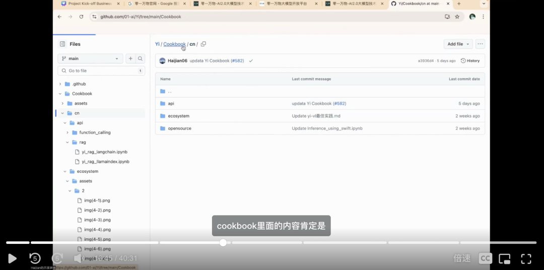The image size is (544, 270).
Task: Open the #582 pull request in commit bar
Action: point(237,61)
